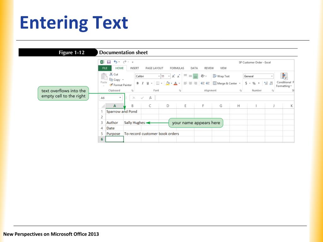Select row 4 header
323x242 pixels.
102,128
